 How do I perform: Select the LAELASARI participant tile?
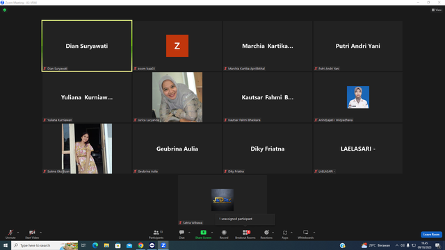coord(358,149)
